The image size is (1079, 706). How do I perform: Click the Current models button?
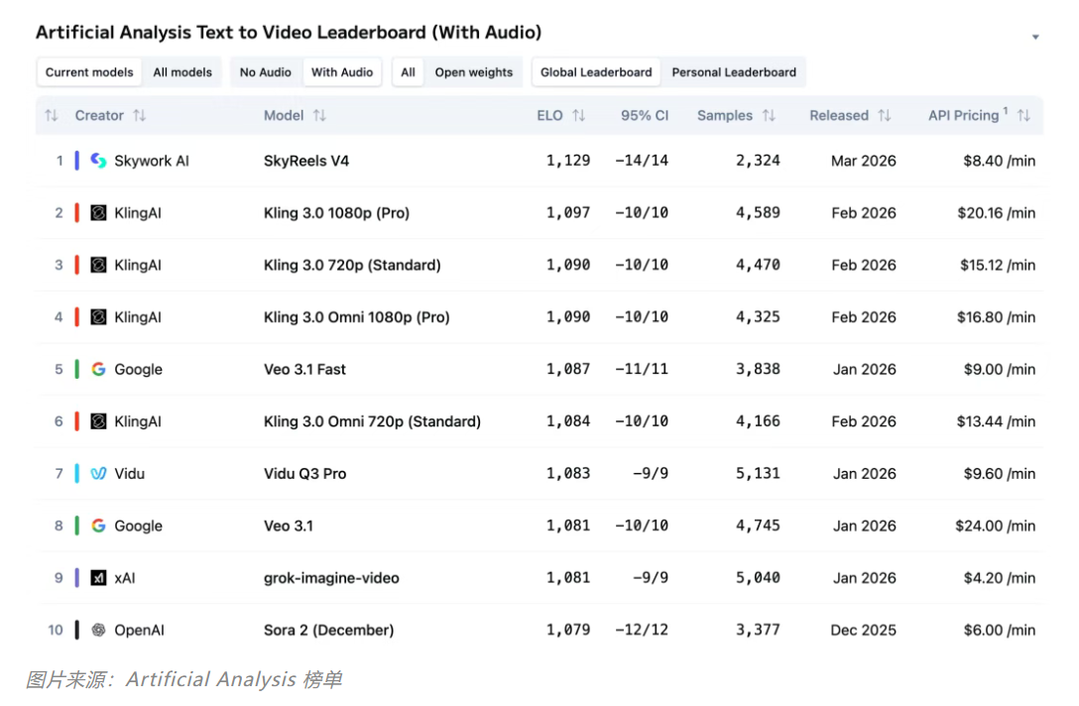89,72
